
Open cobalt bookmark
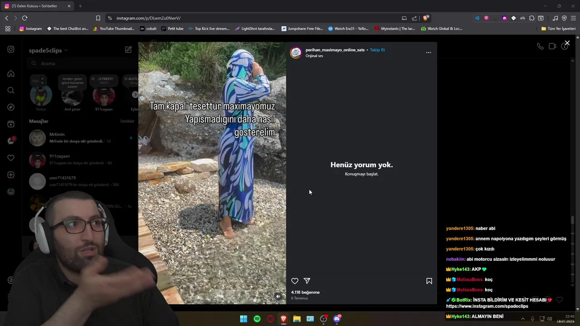coord(148,29)
